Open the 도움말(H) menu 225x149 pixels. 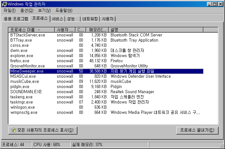point(64,10)
